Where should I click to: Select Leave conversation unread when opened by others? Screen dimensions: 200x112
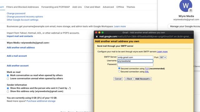8,79
